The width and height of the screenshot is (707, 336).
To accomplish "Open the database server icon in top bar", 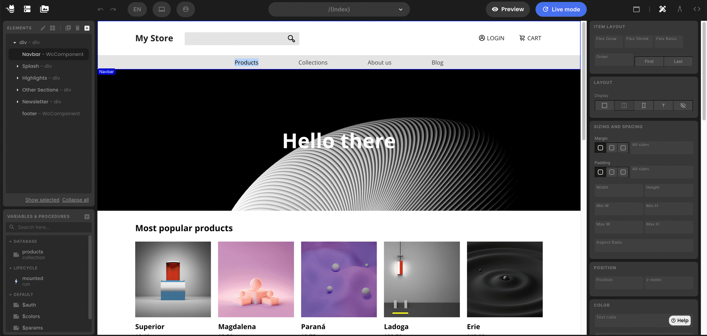I will (27, 9).
